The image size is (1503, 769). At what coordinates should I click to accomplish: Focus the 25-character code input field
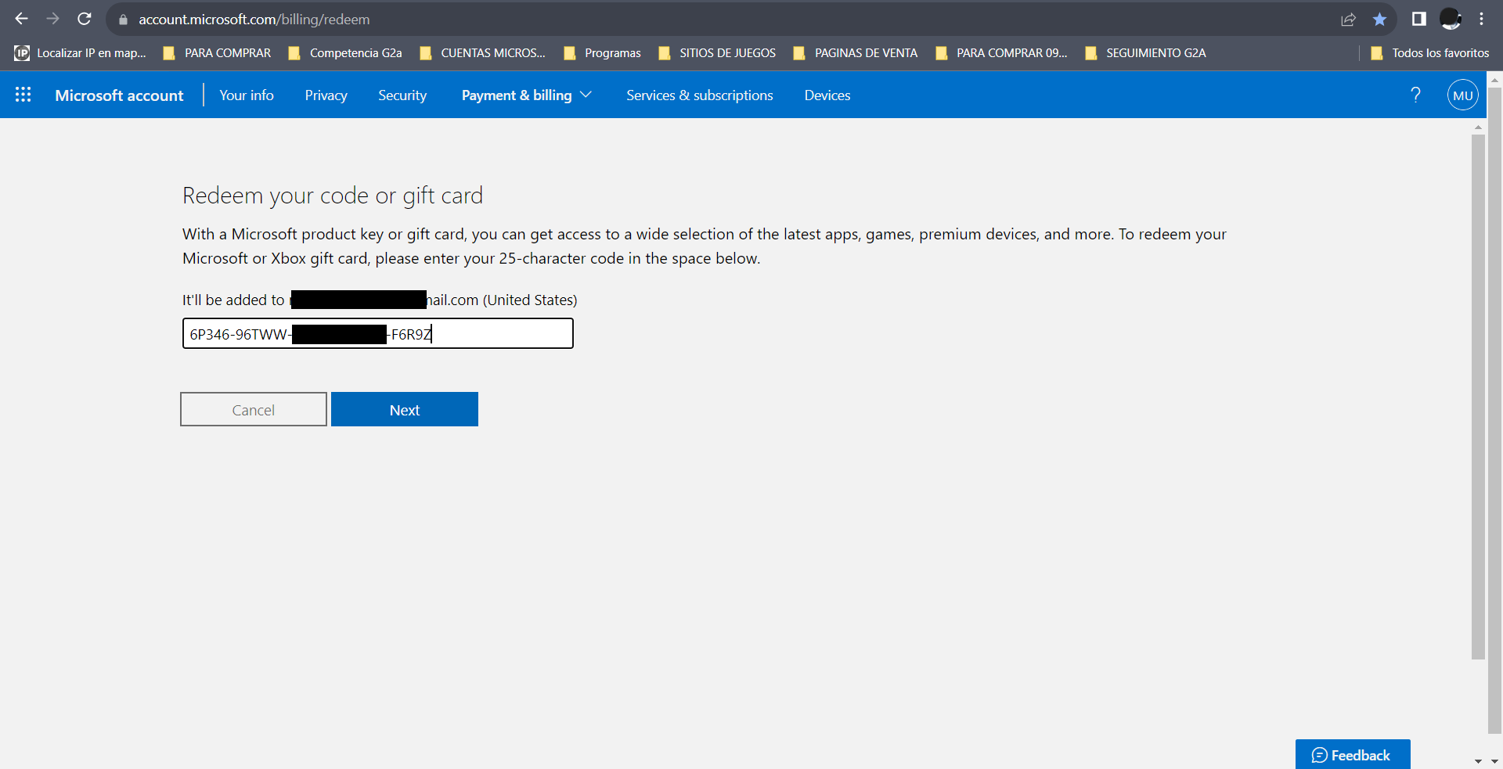pos(501,334)
